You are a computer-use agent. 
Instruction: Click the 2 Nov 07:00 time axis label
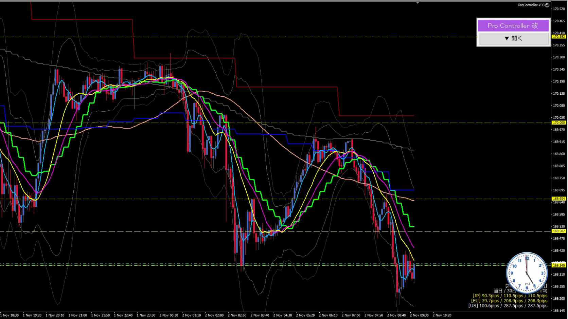coord(351,315)
